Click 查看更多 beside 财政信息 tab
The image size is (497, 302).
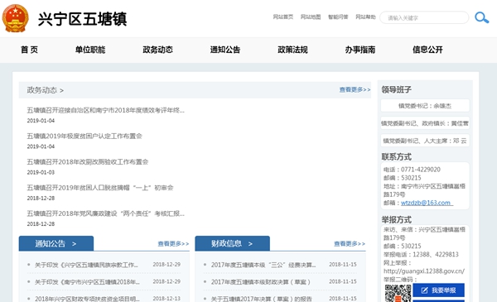(x=350, y=243)
